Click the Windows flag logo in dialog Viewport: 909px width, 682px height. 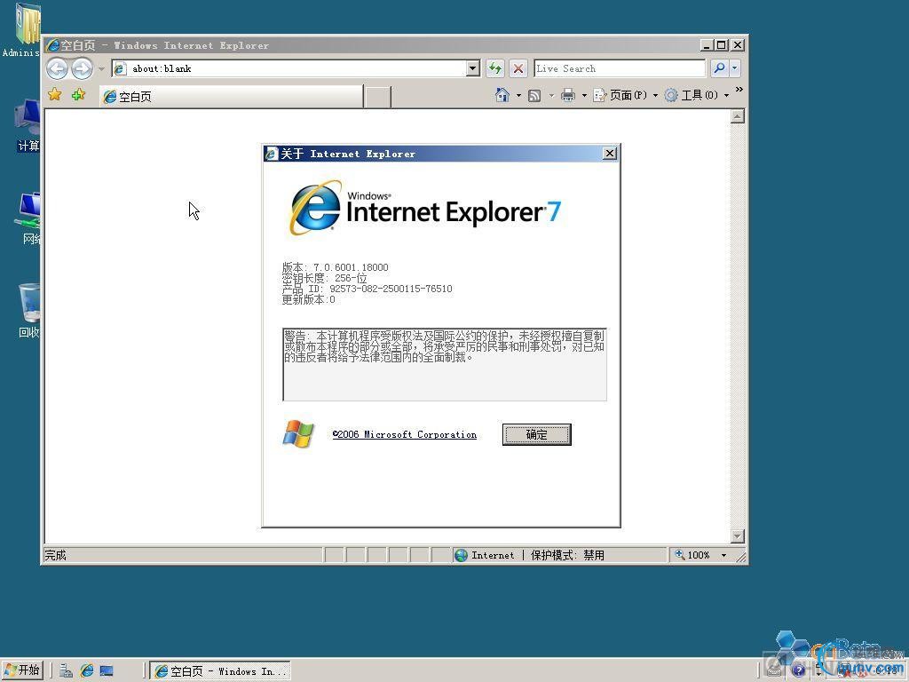click(298, 433)
